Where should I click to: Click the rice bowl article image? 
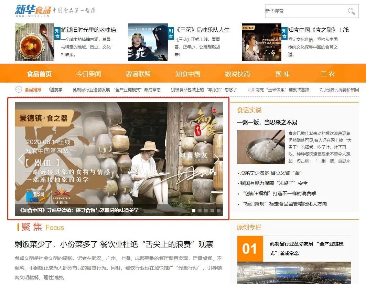(x=261, y=147)
